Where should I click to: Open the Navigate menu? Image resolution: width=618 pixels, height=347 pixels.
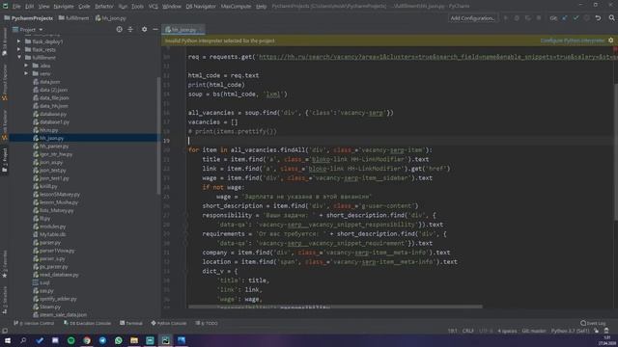click(64, 7)
